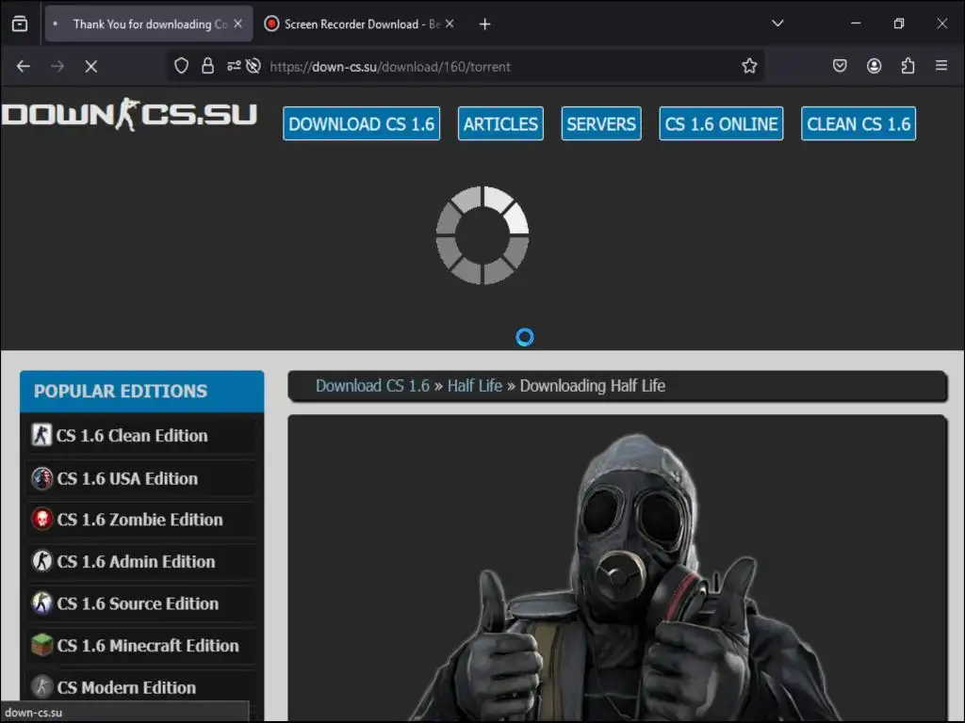The width and height of the screenshot is (965, 723).
Task: Follow the 'Half Life' breadcrumb link
Action: [x=475, y=385]
